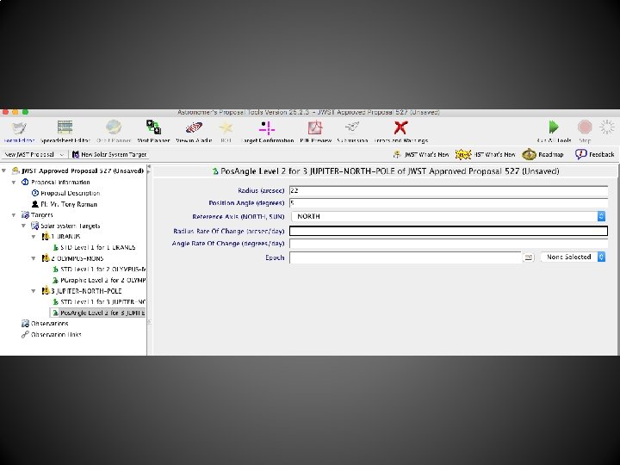Open the Feedback dialog
620x465 pixels.
click(595, 155)
